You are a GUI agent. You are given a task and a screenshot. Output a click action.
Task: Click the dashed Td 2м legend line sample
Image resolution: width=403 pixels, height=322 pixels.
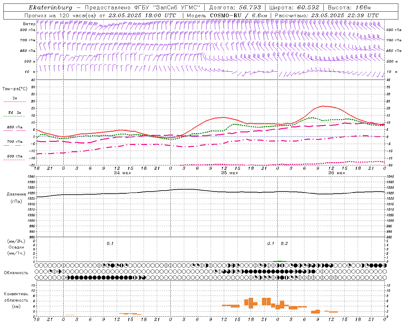pos(14,116)
